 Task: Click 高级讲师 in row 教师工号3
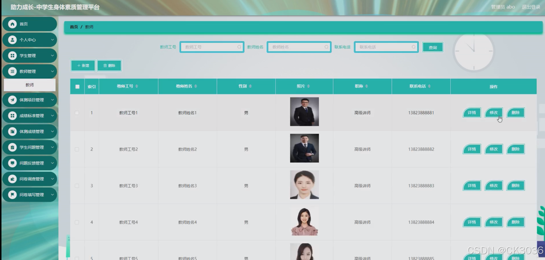coord(362,186)
